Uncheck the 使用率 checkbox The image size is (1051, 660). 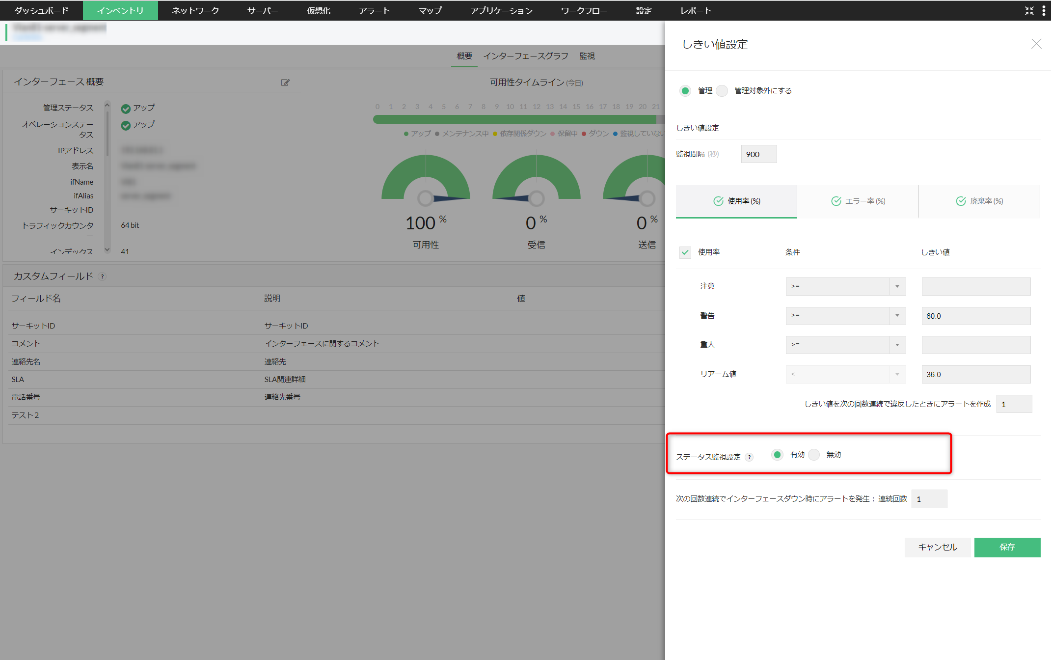click(x=685, y=252)
